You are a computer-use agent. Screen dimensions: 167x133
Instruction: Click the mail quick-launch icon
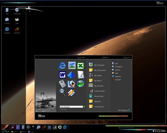point(39,127)
